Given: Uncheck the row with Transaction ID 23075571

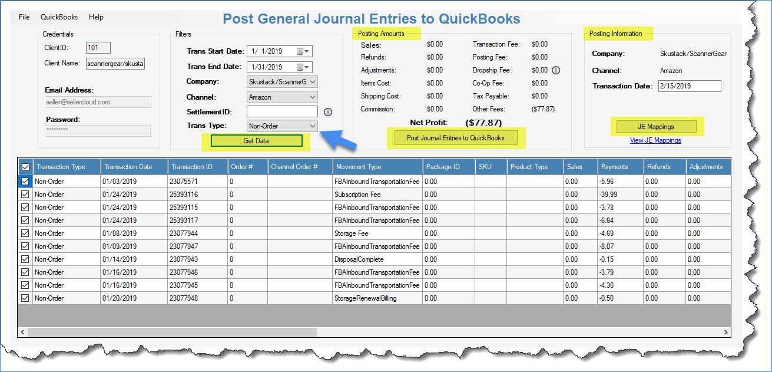Looking at the screenshot, I should pos(25,182).
